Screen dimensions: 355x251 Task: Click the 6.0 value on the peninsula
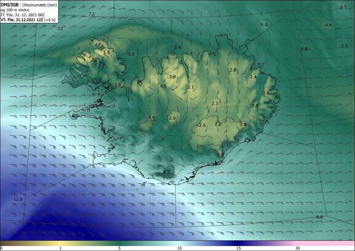click(x=75, y=116)
